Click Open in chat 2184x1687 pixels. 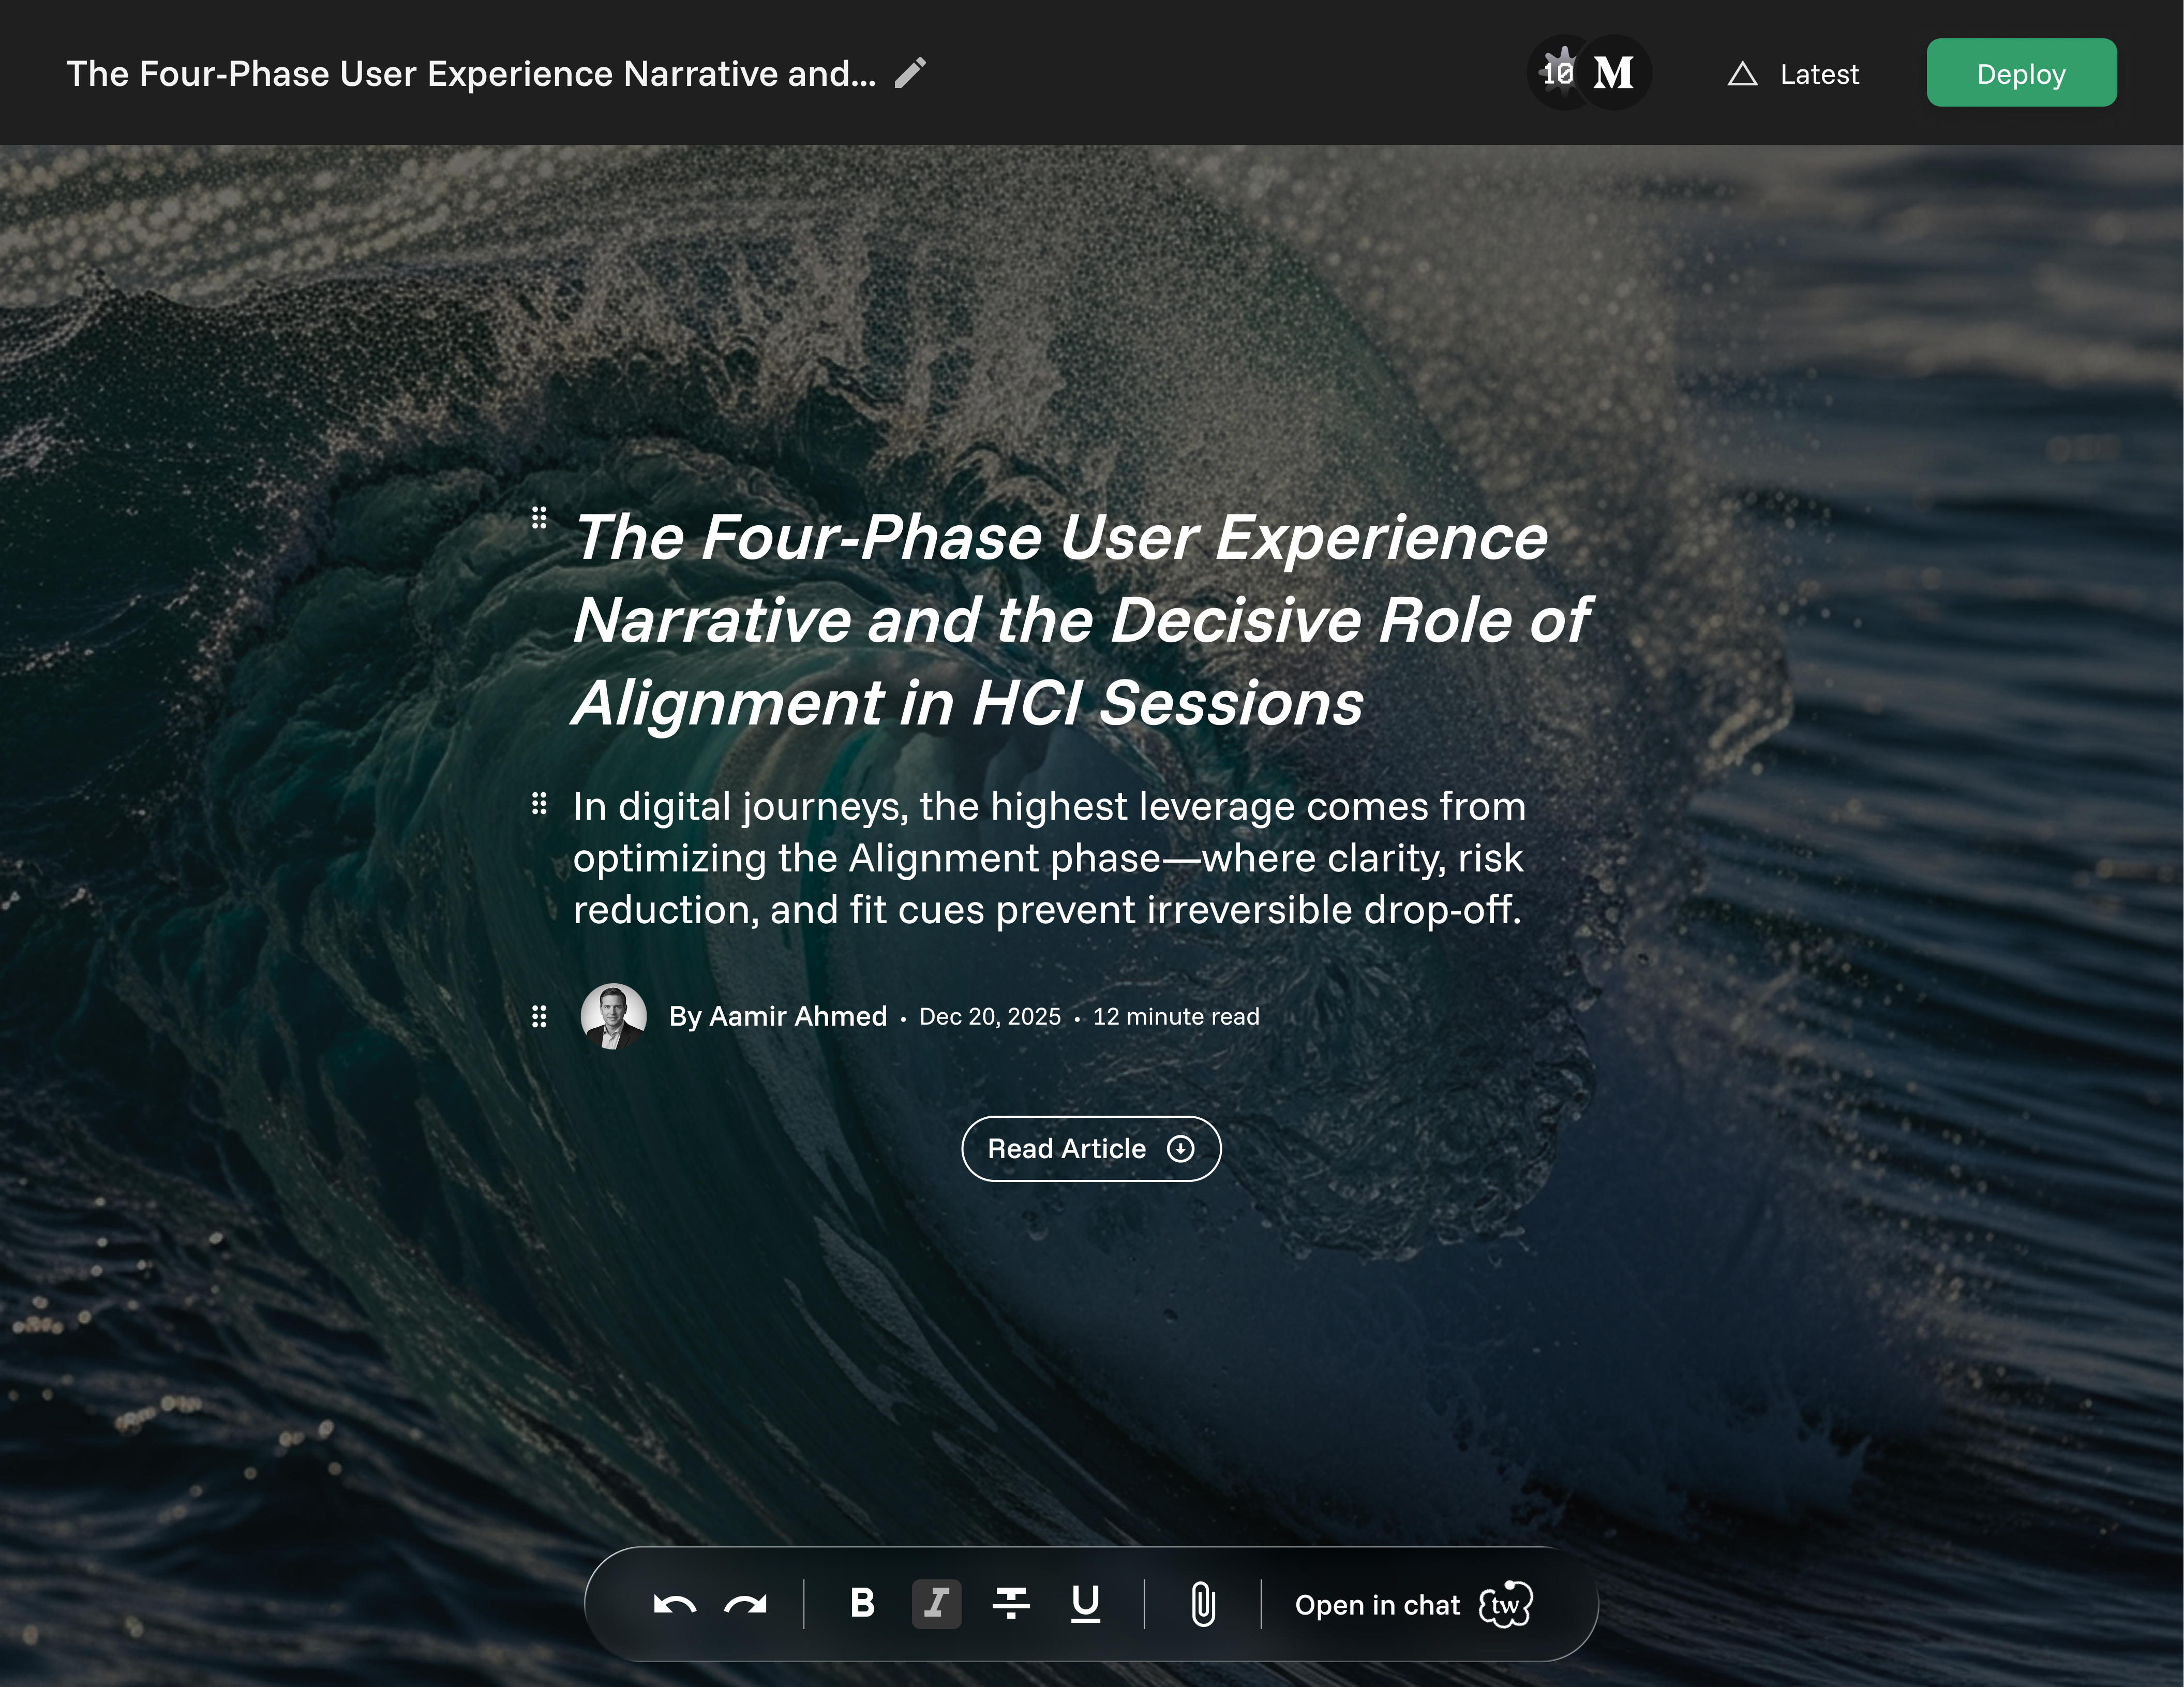[1377, 1605]
